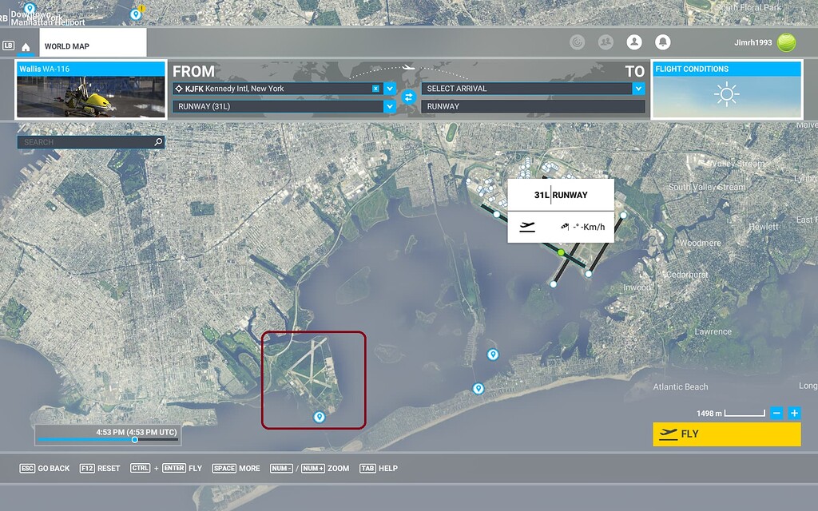This screenshot has width=818, height=511.
Task: Click the map Search input field
Action: click(84, 142)
